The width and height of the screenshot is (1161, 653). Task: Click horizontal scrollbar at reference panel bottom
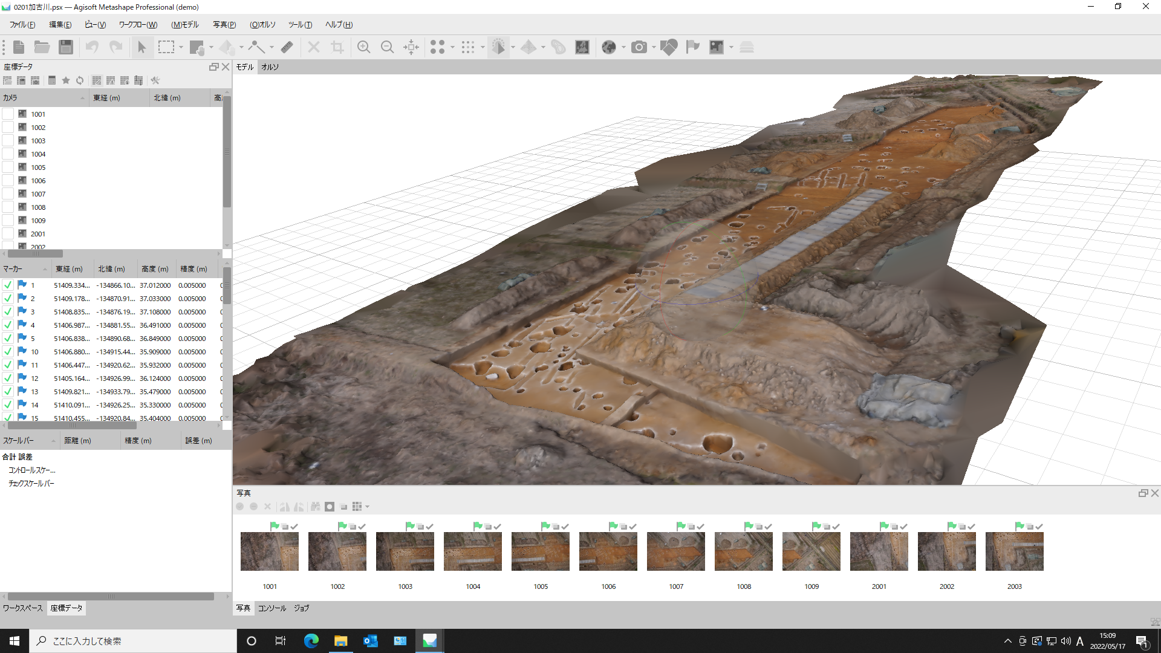(x=111, y=596)
